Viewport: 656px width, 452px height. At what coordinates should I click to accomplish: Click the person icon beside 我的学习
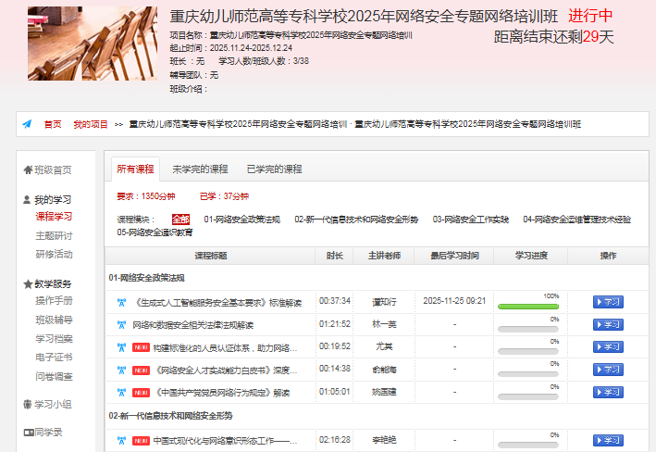[x=27, y=199]
